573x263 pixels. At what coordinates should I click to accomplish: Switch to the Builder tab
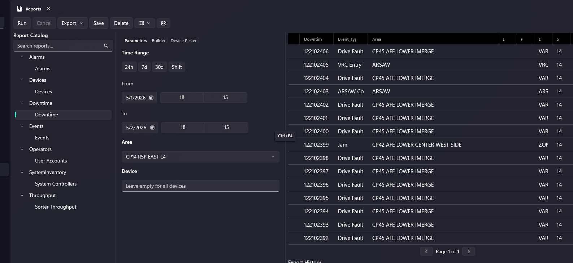point(159,41)
